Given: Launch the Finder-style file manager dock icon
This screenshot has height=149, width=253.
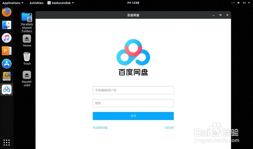Looking at the screenshot, I should click(x=7, y=25).
